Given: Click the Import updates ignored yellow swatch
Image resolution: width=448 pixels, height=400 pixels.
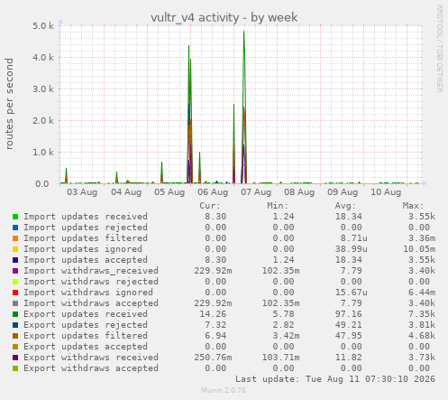Looking at the screenshot, I should (15, 249).
